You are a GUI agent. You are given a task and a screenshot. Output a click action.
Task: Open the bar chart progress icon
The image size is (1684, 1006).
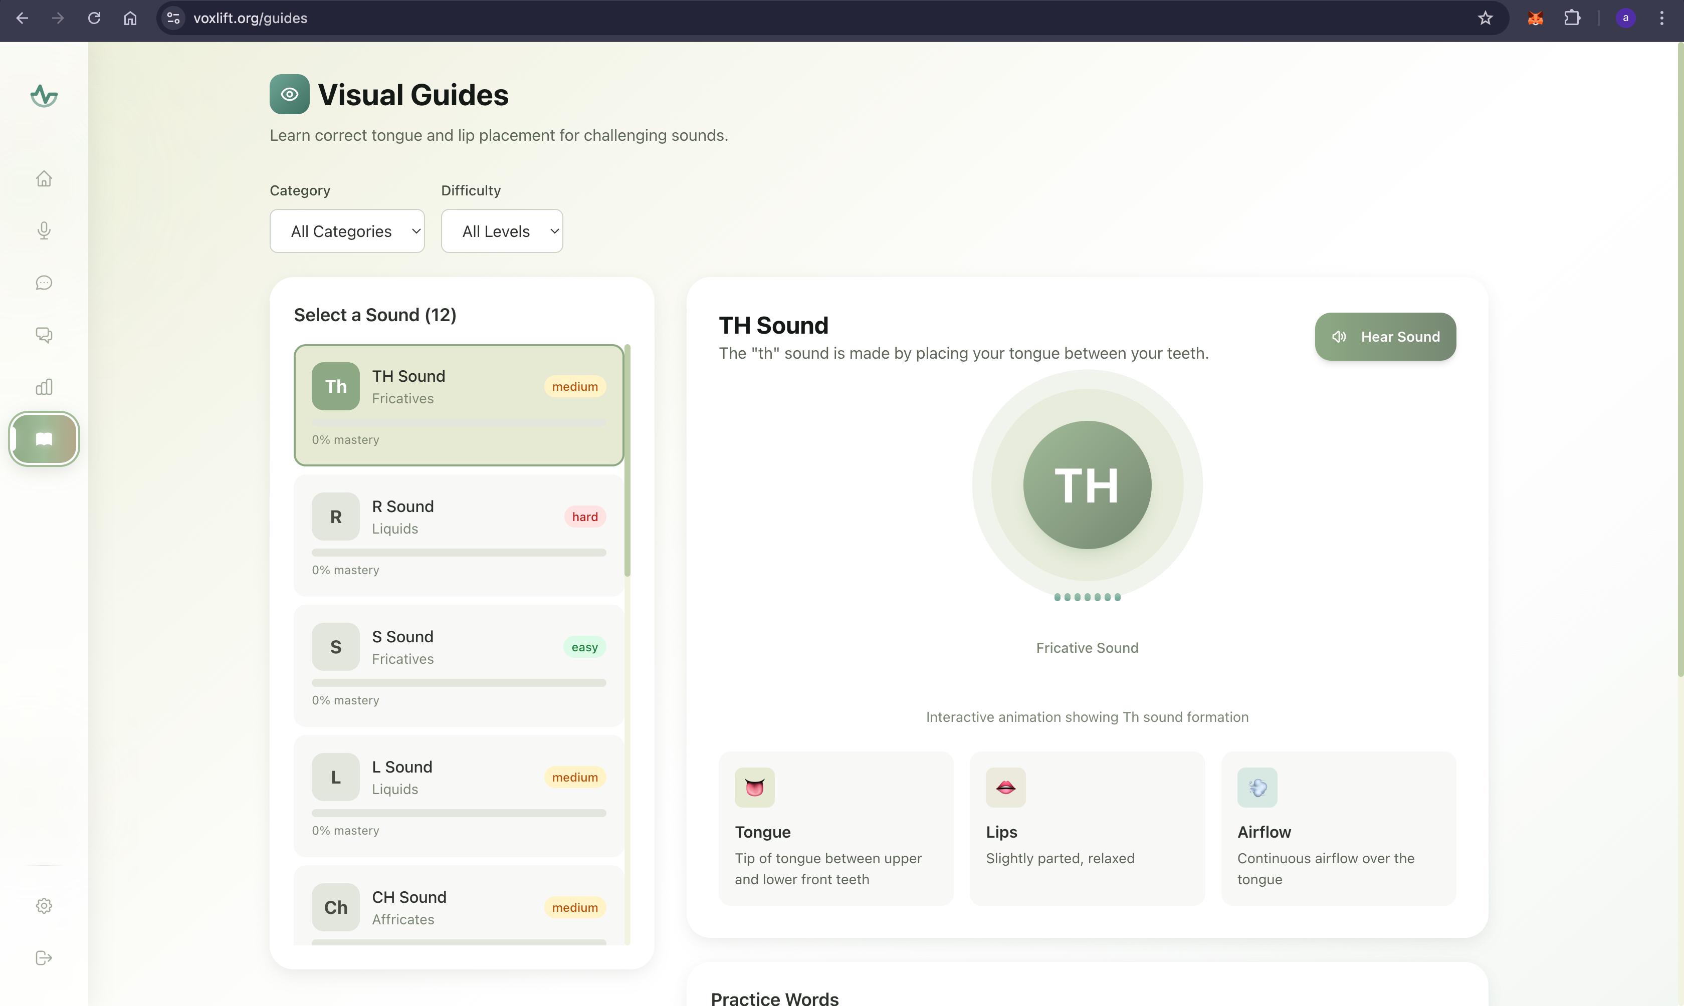pos(44,387)
